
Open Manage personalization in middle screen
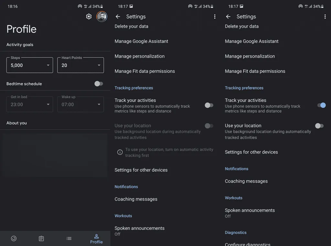click(140, 56)
